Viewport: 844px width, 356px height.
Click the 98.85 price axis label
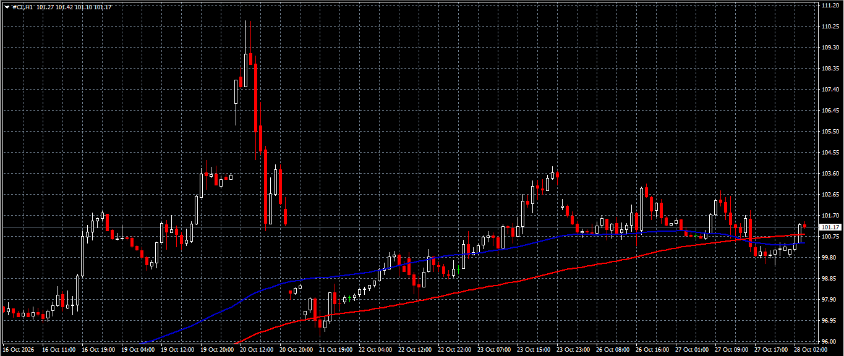pyautogui.click(x=829, y=278)
